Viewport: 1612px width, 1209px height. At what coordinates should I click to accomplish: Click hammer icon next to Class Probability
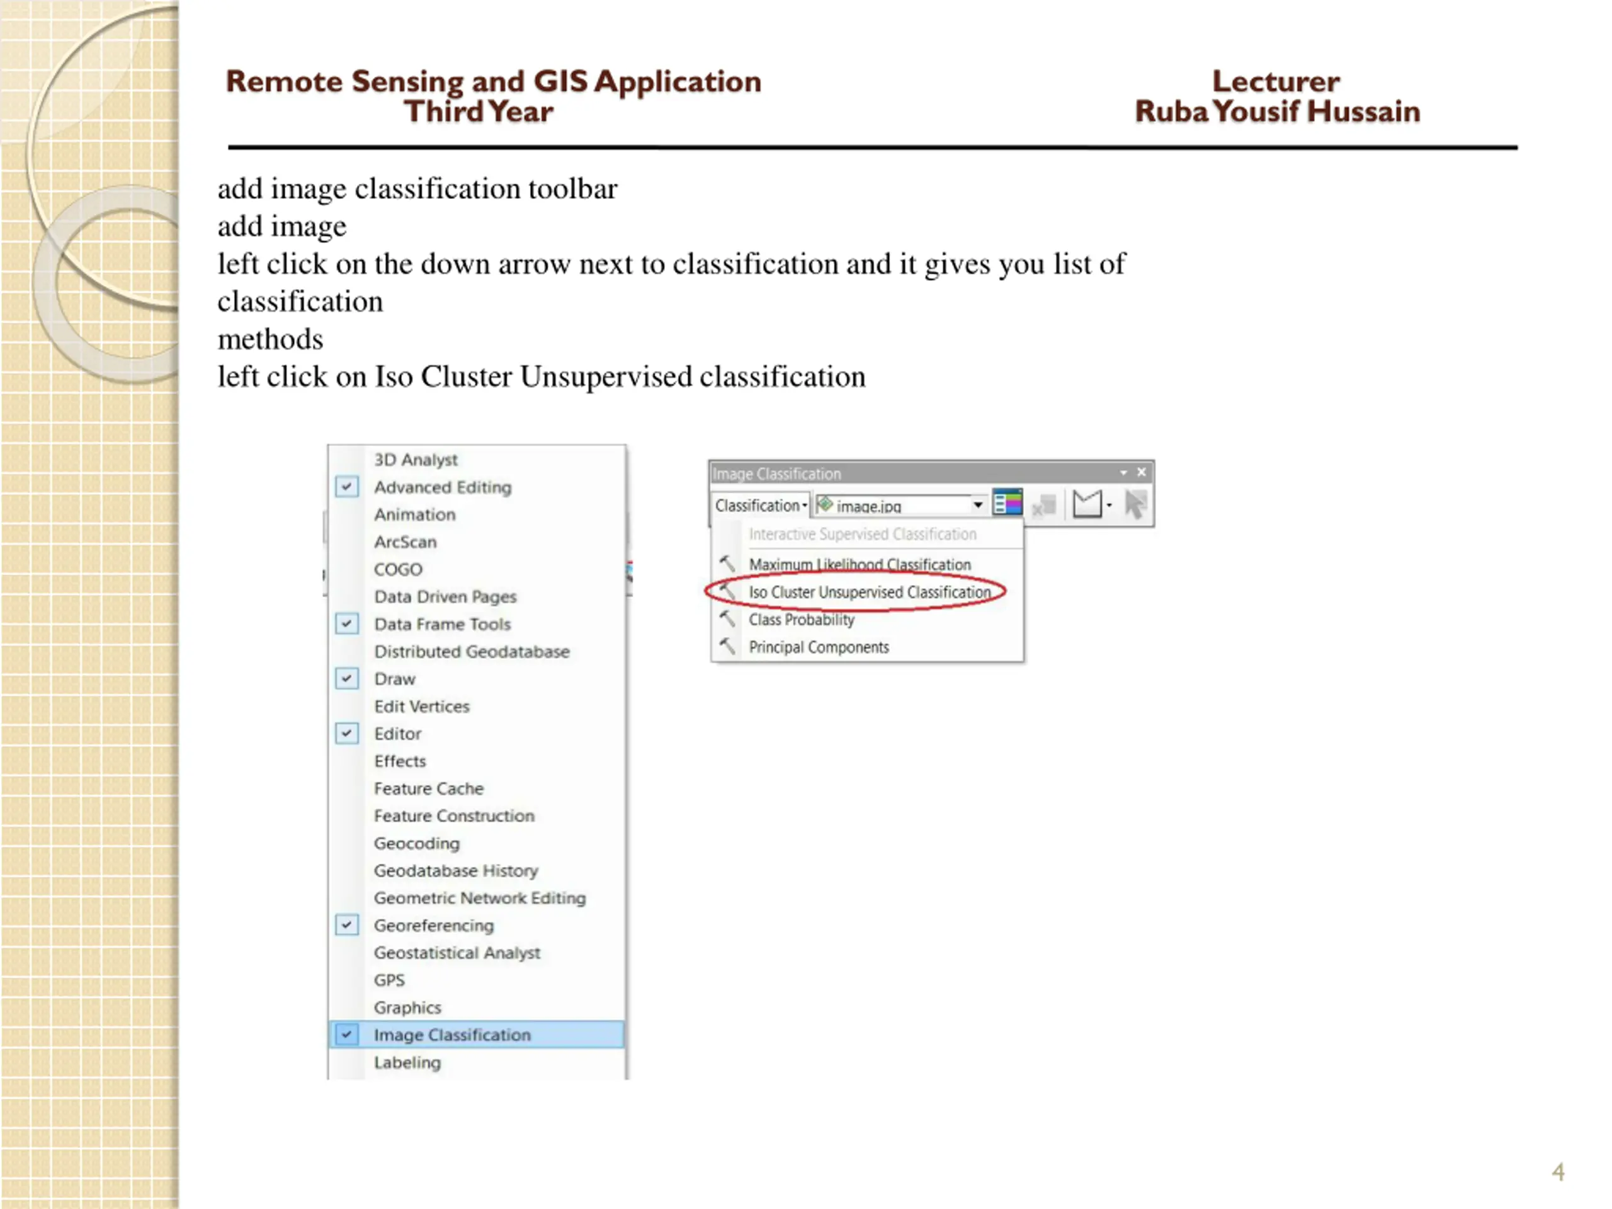pos(727,619)
